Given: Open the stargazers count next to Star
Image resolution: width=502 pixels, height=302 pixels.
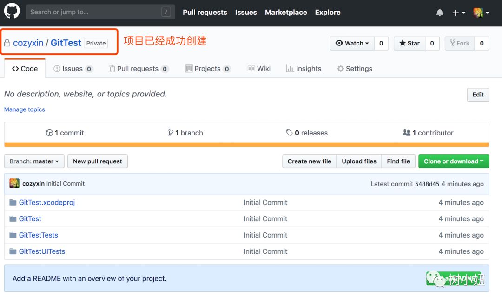Looking at the screenshot, I should 432,43.
